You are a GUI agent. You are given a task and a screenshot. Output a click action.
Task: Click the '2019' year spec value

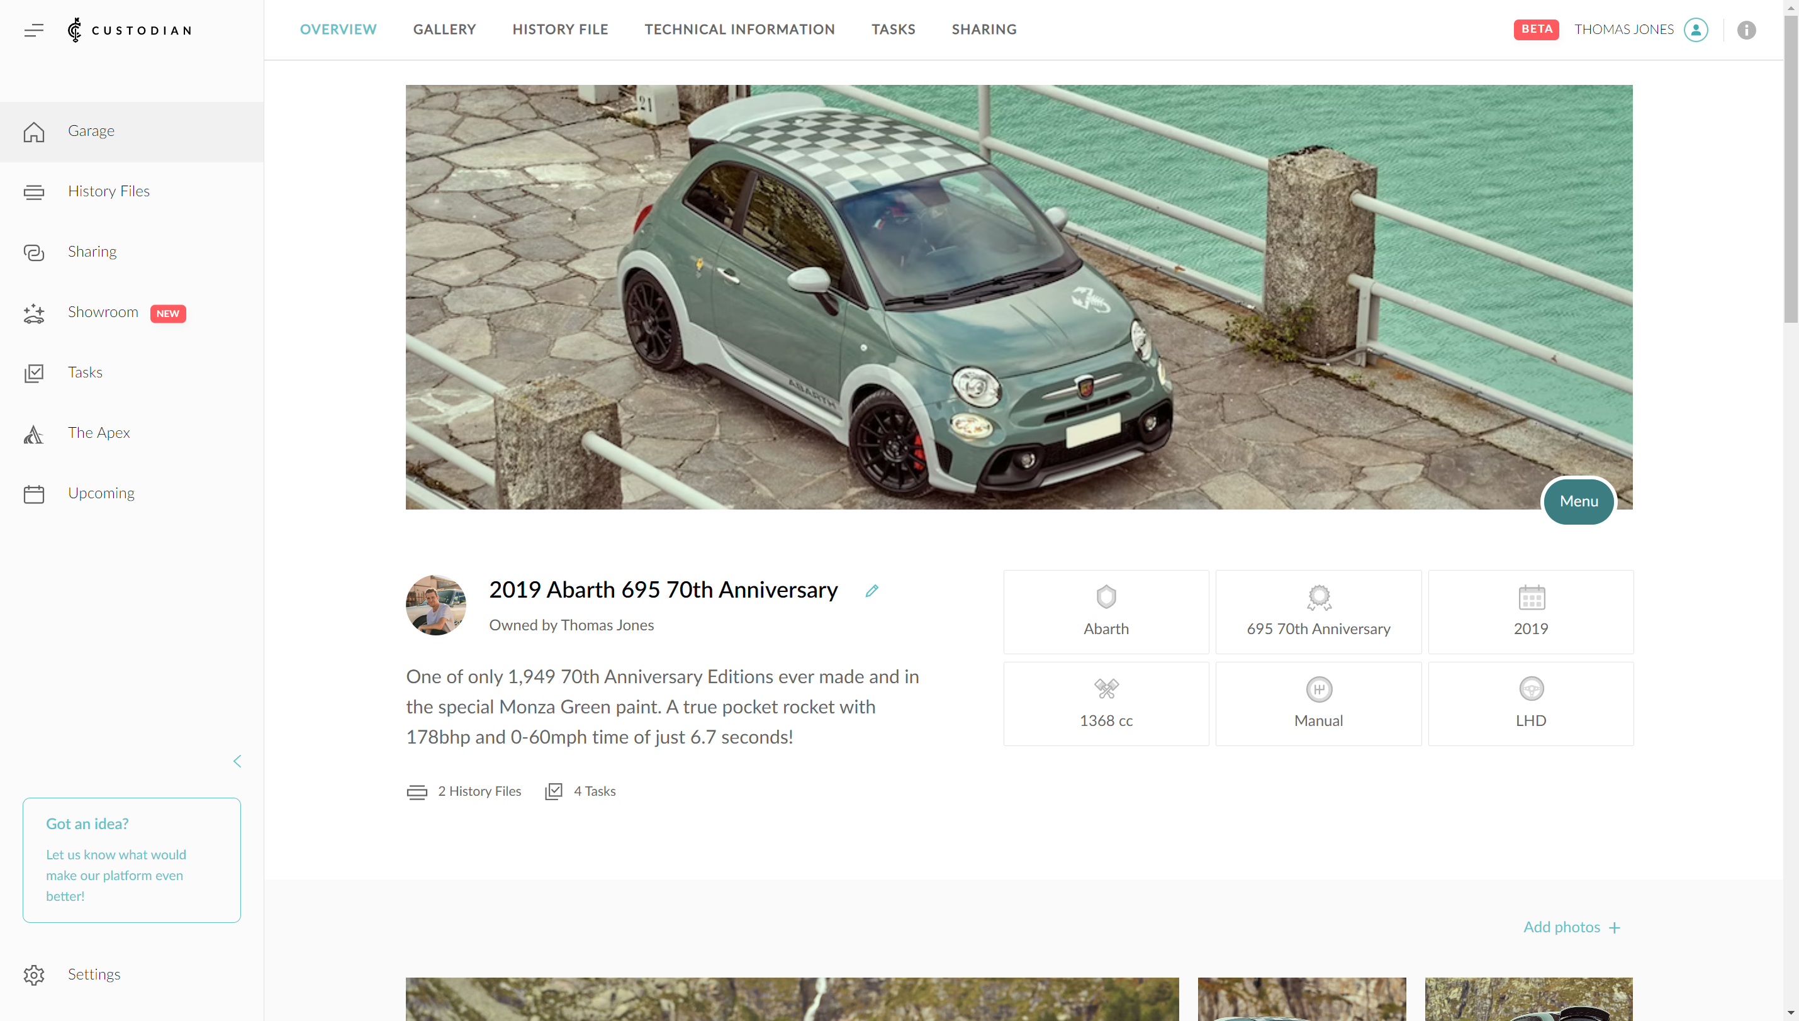tap(1530, 628)
